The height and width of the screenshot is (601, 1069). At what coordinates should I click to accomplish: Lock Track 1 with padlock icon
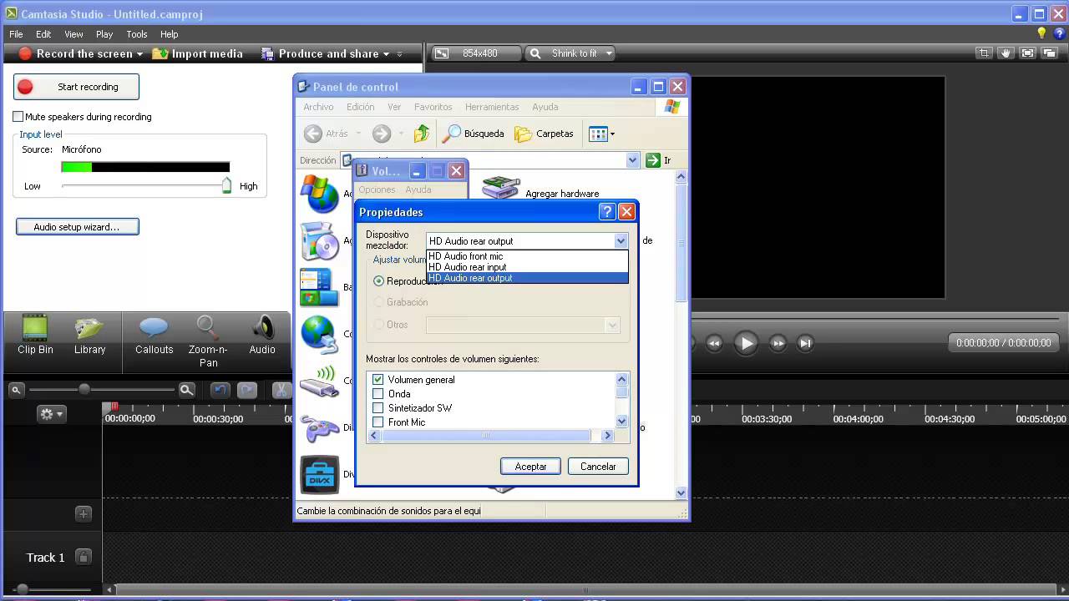tap(83, 557)
